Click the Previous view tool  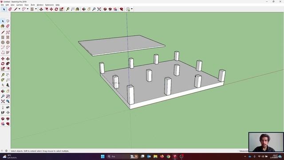[x=8, y=101]
